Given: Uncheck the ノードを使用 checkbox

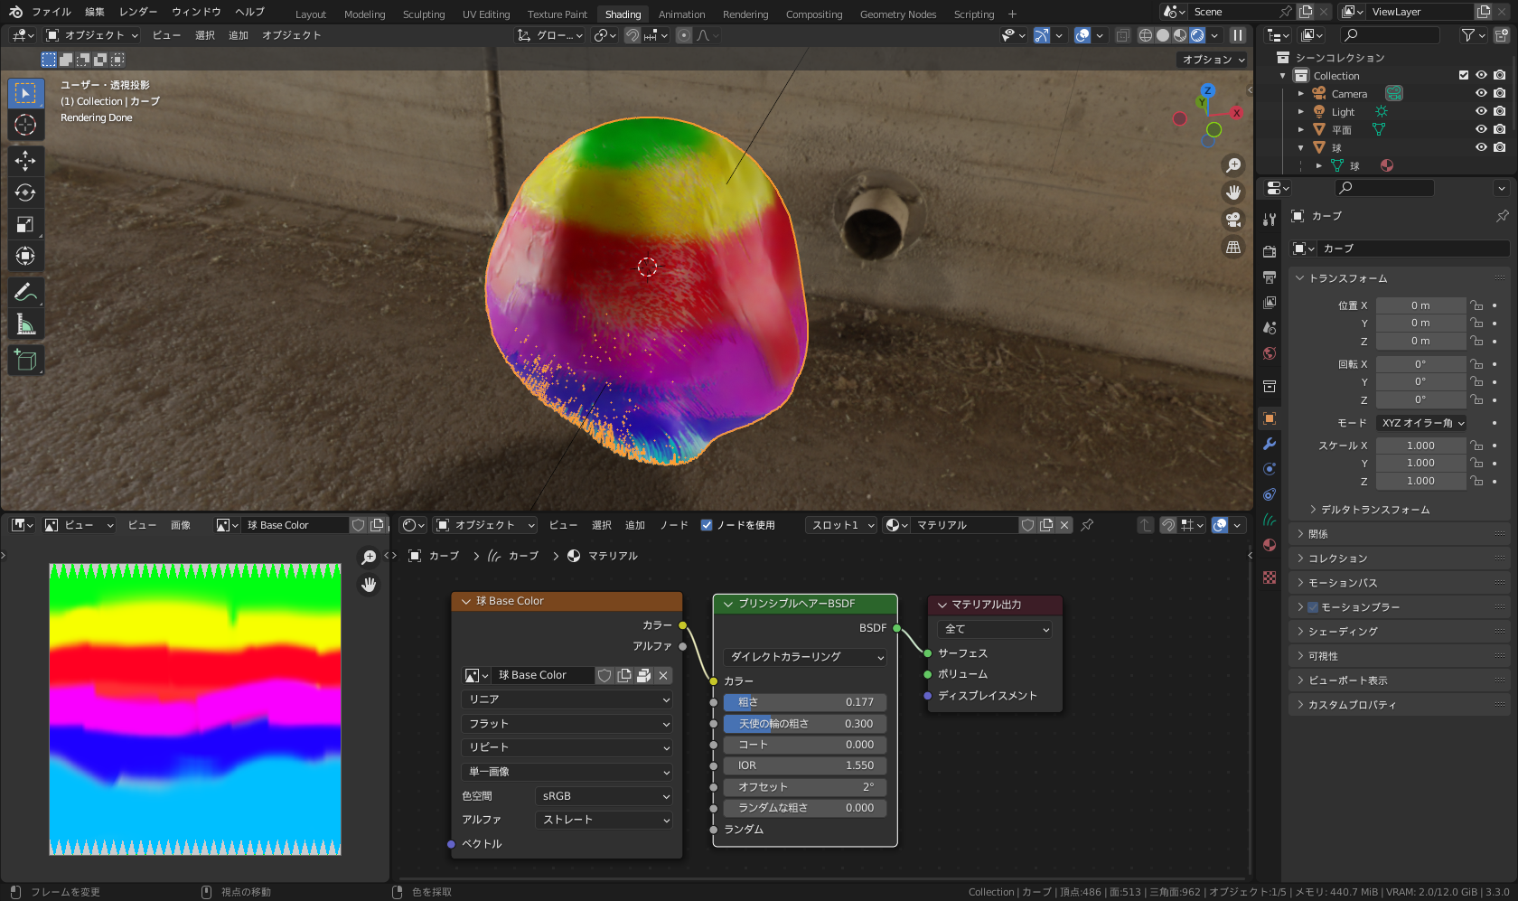Looking at the screenshot, I should [707, 525].
